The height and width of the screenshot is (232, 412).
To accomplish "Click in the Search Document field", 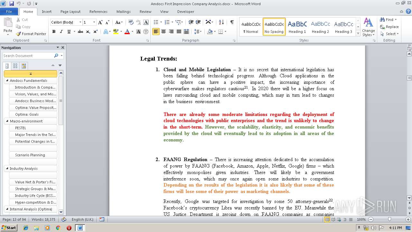I will (x=28, y=56).
